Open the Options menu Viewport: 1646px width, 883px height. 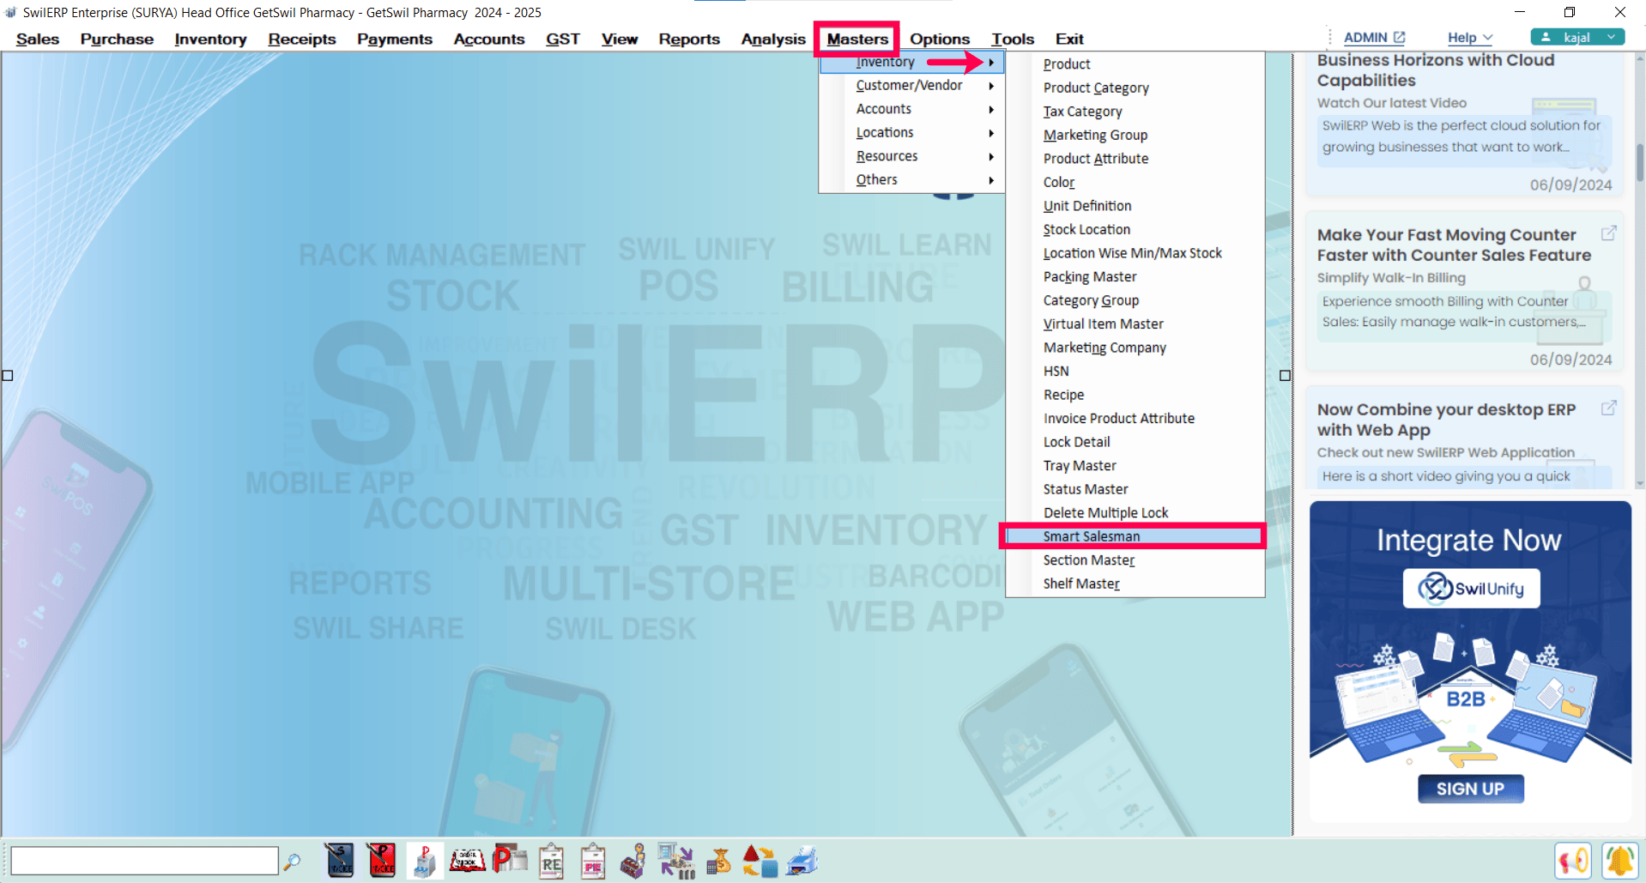[x=940, y=39]
